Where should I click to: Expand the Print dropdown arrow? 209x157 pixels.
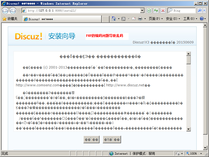pos(145,19)
